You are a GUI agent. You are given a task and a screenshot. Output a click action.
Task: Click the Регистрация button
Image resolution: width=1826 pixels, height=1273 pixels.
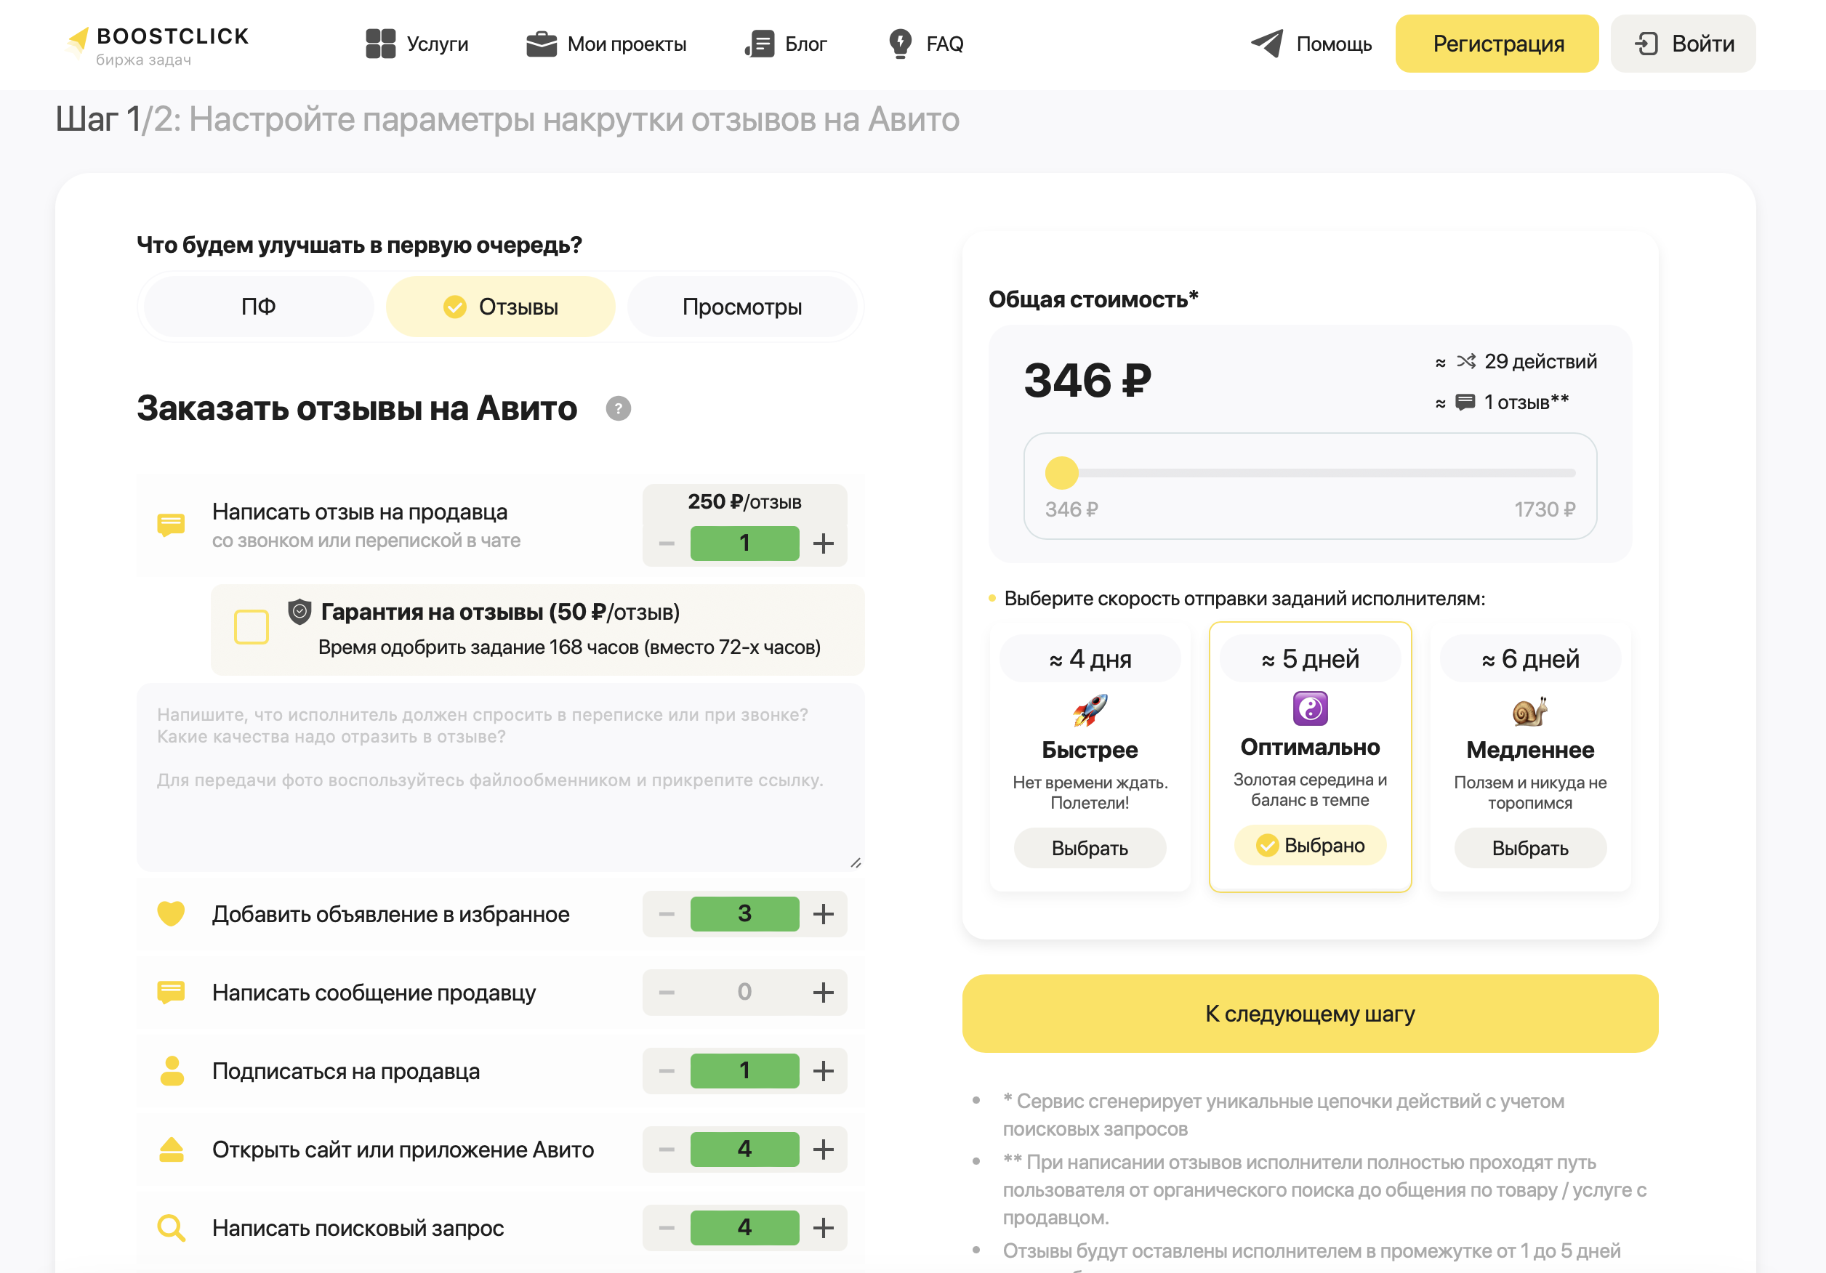1497,44
